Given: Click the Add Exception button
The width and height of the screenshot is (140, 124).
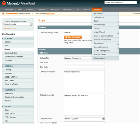Looking at the screenshot, I should coord(73,37).
